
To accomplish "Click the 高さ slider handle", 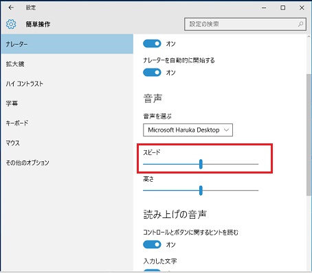I will click(x=201, y=190).
